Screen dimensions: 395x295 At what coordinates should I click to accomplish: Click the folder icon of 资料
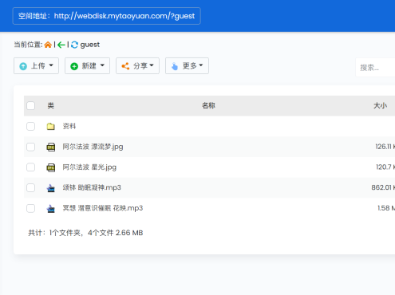click(x=51, y=126)
